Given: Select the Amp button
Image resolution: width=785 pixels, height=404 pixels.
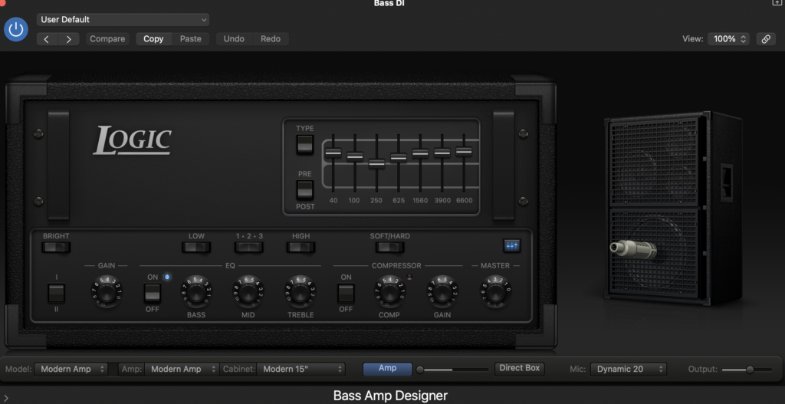Looking at the screenshot, I should pyautogui.click(x=388, y=369).
